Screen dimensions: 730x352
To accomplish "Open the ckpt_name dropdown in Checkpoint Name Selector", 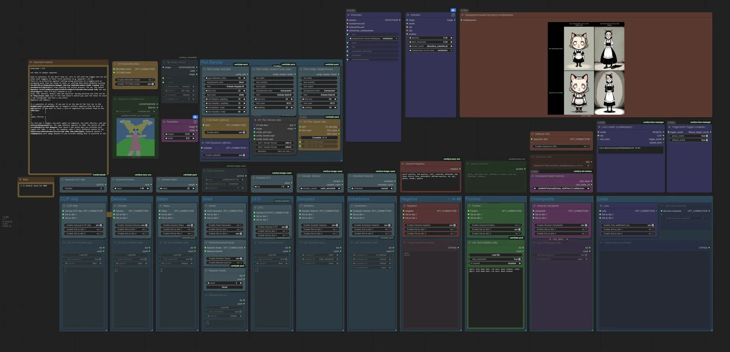I will tap(562, 188).
